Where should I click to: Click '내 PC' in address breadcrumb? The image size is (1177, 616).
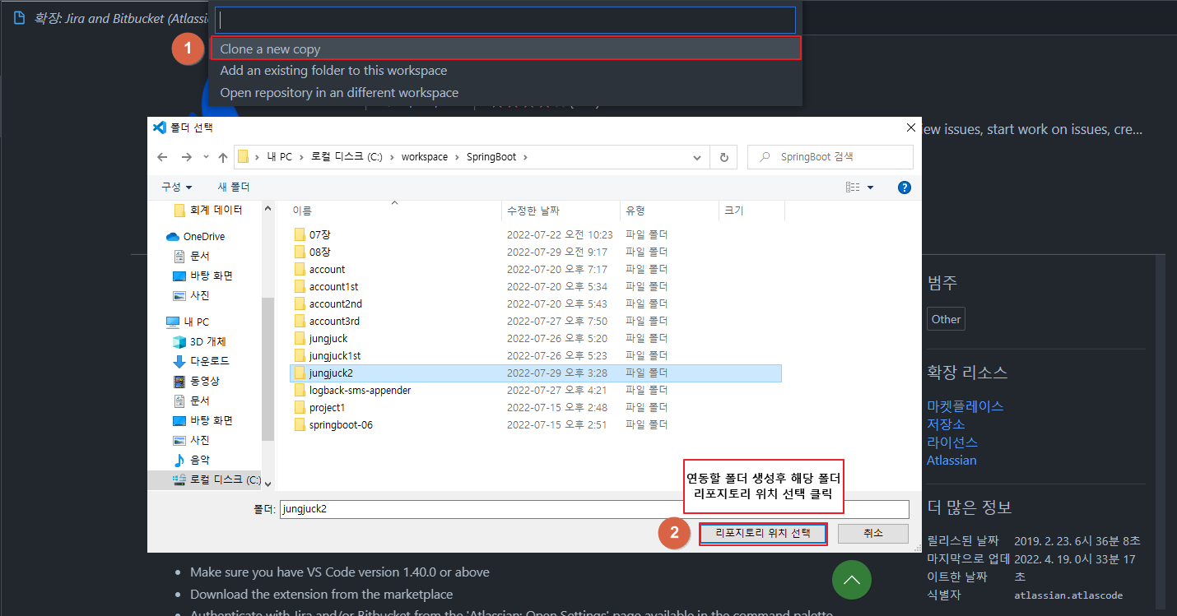pos(279,157)
